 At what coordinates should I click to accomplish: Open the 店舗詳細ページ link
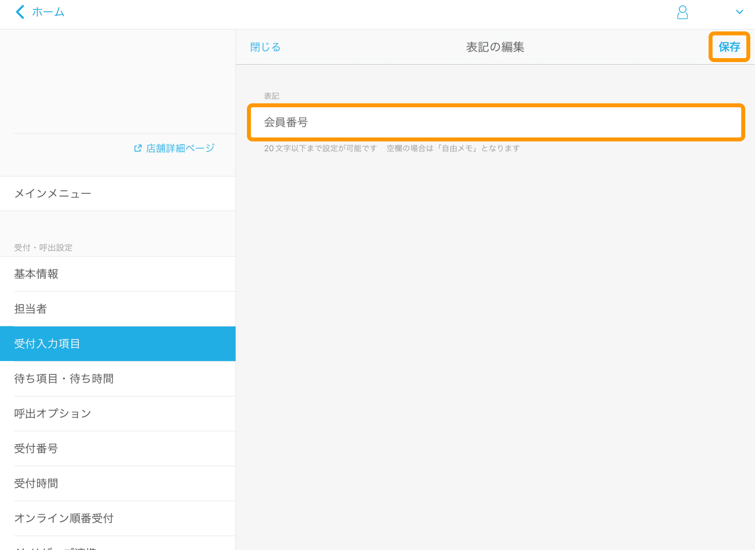180,148
